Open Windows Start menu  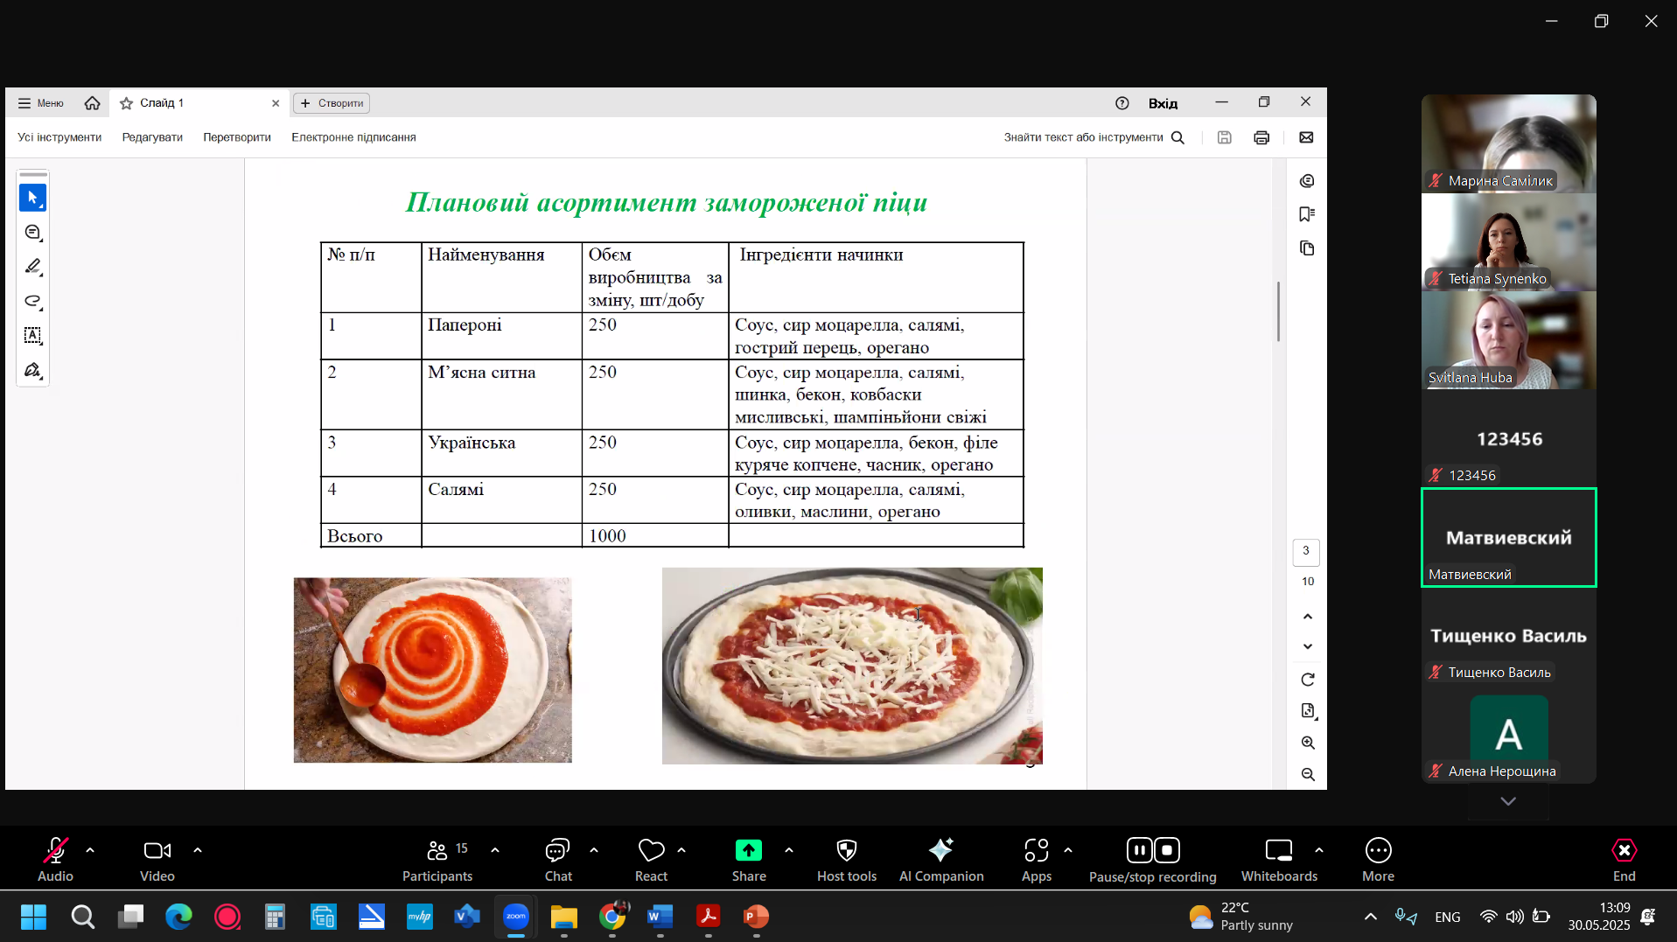tap(33, 917)
